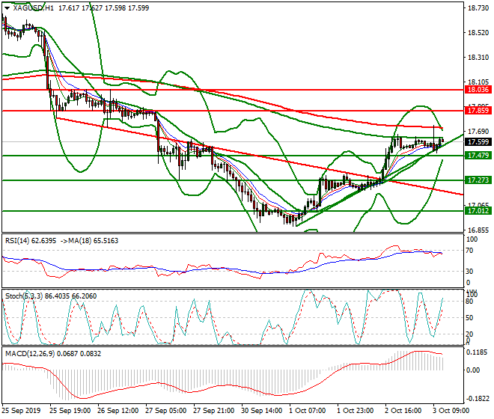This screenshot has width=494, height=419.
Task: Select the 25 Sep 19:00 time label
Action: pyautogui.click(x=70, y=411)
